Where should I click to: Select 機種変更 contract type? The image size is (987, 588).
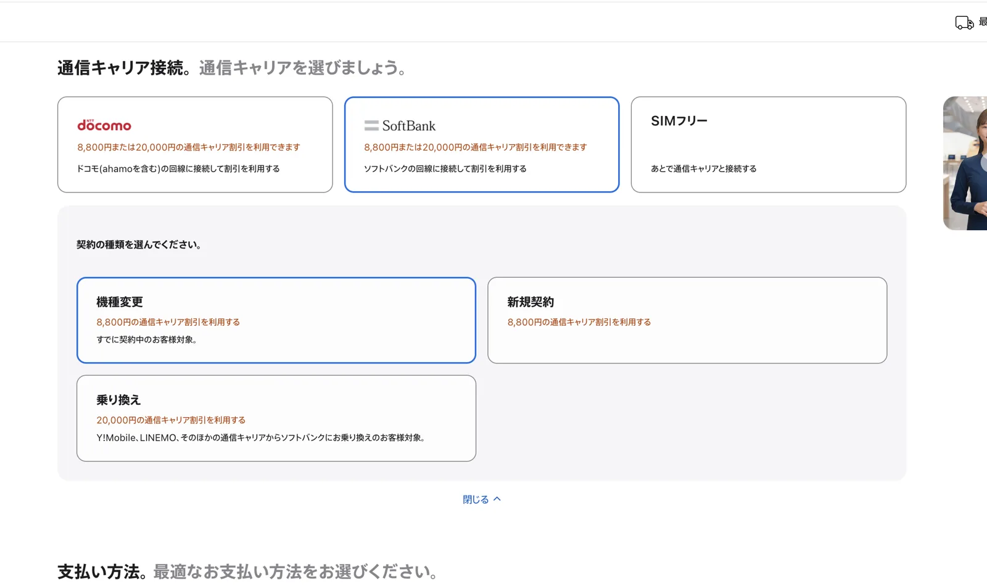click(276, 320)
